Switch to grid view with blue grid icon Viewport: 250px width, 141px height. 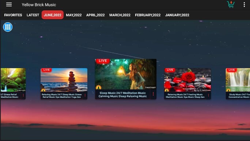(x=8, y=27)
